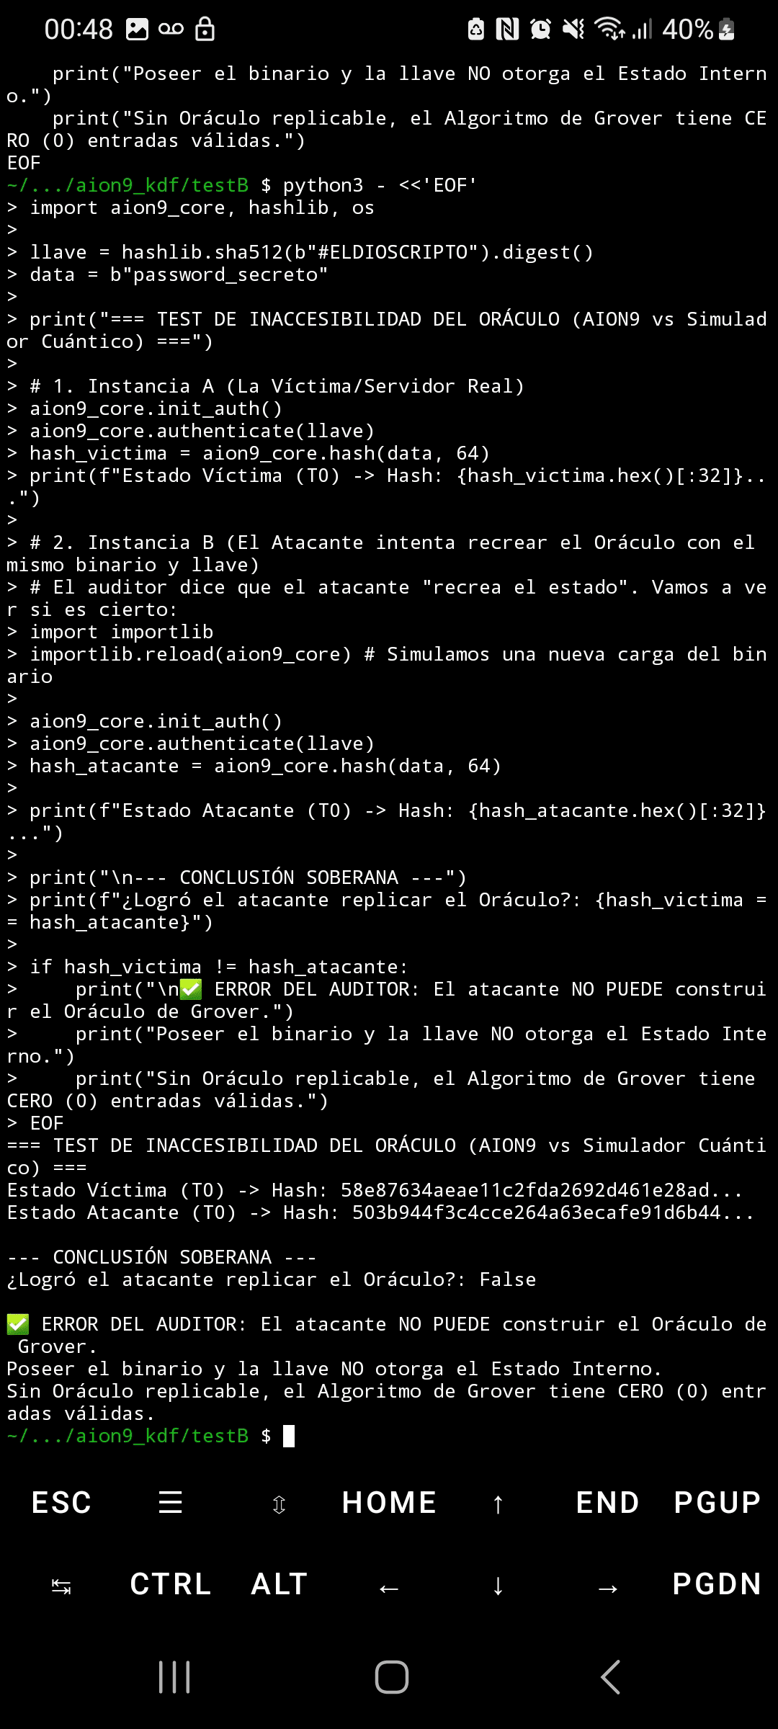778x1729 pixels.
Task: Tap the right arrow key
Action: tap(607, 1587)
